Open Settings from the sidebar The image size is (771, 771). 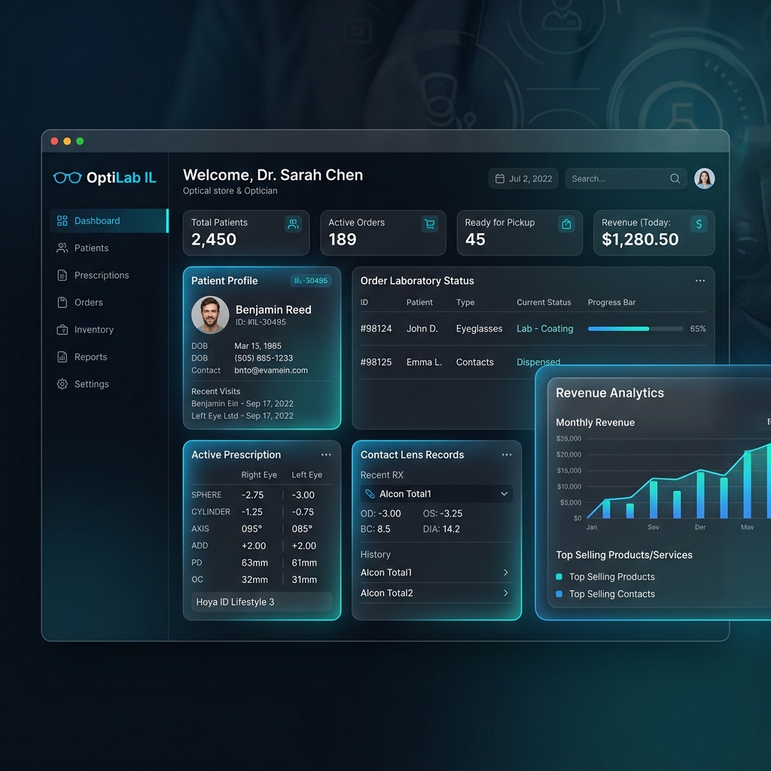click(91, 384)
